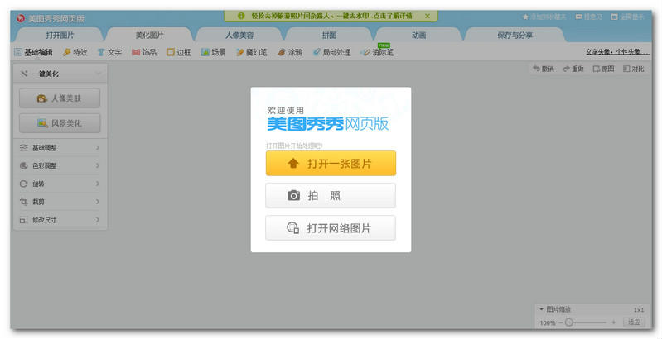The height and width of the screenshot is (339, 662).
Task: Collapse the 图片缩放 zoom panel triangle
Action: pyautogui.click(x=541, y=309)
